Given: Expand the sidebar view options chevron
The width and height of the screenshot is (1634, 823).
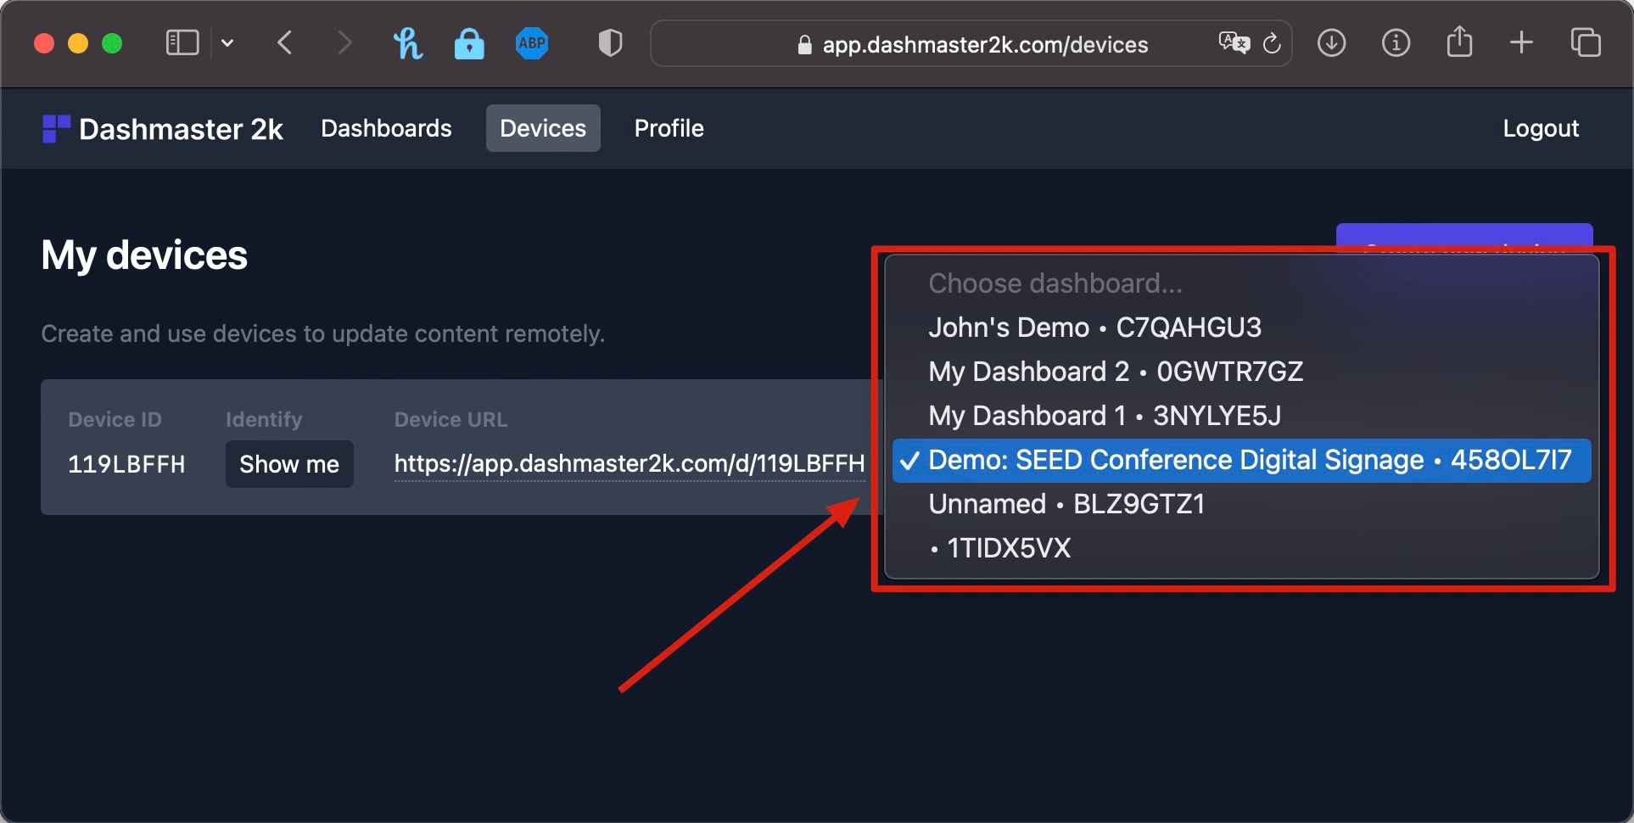Looking at the screenshot, I should (227, 42).
